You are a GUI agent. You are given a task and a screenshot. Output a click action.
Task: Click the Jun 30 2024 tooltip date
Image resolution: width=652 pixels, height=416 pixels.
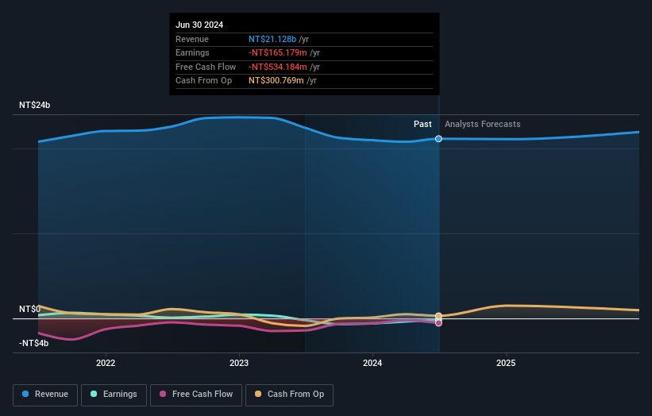[199, 25]
